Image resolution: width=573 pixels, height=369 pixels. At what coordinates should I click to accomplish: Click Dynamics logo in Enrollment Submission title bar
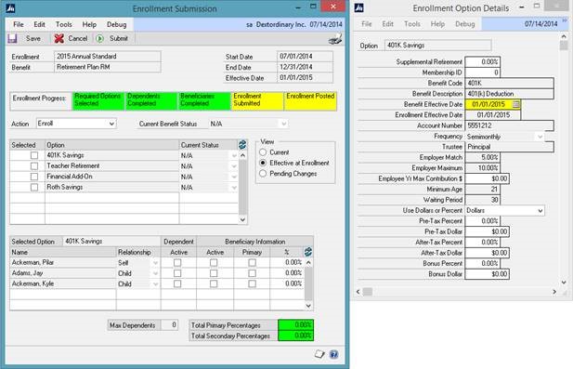(x=11, y=8)
